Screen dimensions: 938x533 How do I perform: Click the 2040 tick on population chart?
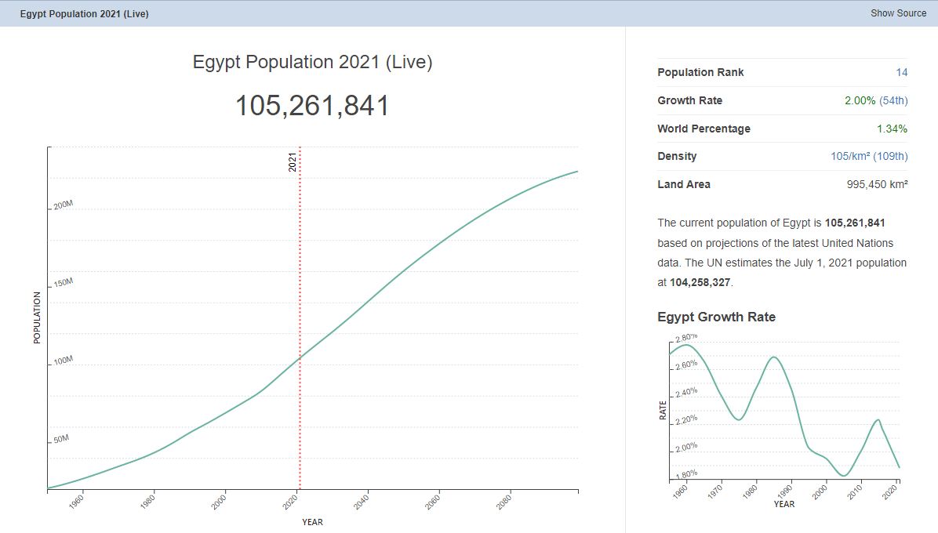tap(361, 502)
